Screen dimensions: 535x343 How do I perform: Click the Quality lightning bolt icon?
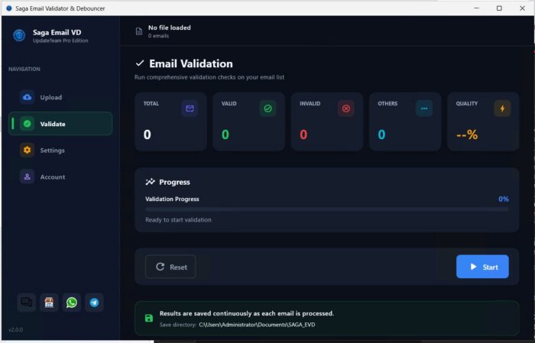(502, 108)
